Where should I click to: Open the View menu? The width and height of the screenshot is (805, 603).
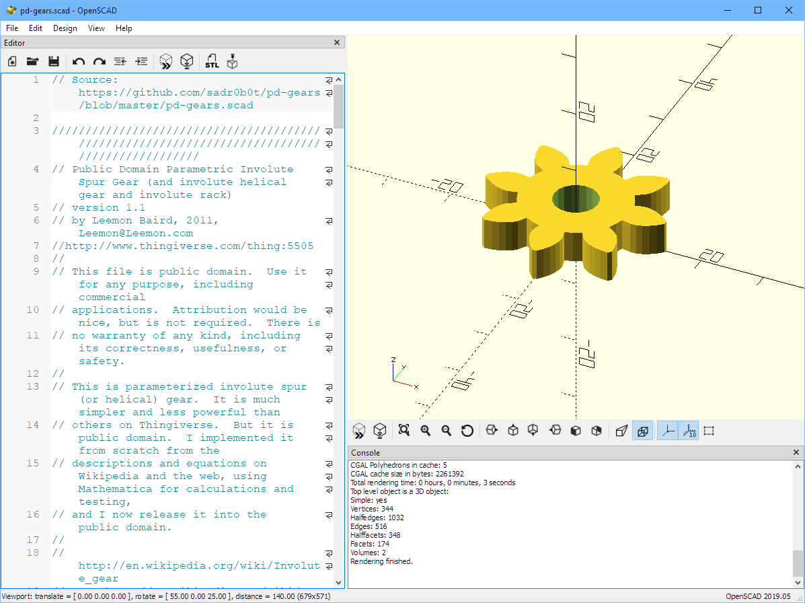96,28
